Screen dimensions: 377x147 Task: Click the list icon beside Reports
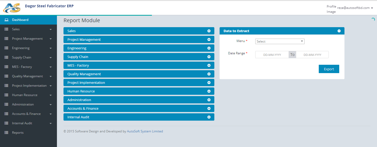7,133
